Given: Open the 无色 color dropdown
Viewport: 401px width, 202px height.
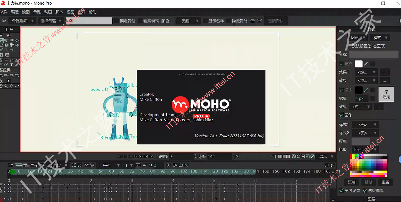Looking at the screenshot, I should click(x=188, y=21).
